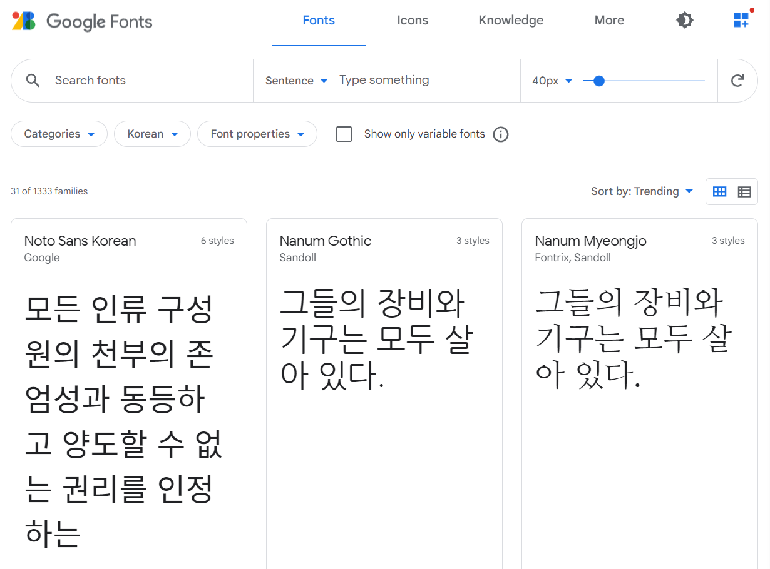Click 'Sandoll' under Nanum Gothic

(298, 258)
